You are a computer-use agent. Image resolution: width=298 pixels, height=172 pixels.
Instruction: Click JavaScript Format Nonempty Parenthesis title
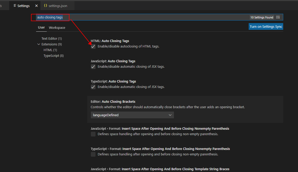(160, 128)
